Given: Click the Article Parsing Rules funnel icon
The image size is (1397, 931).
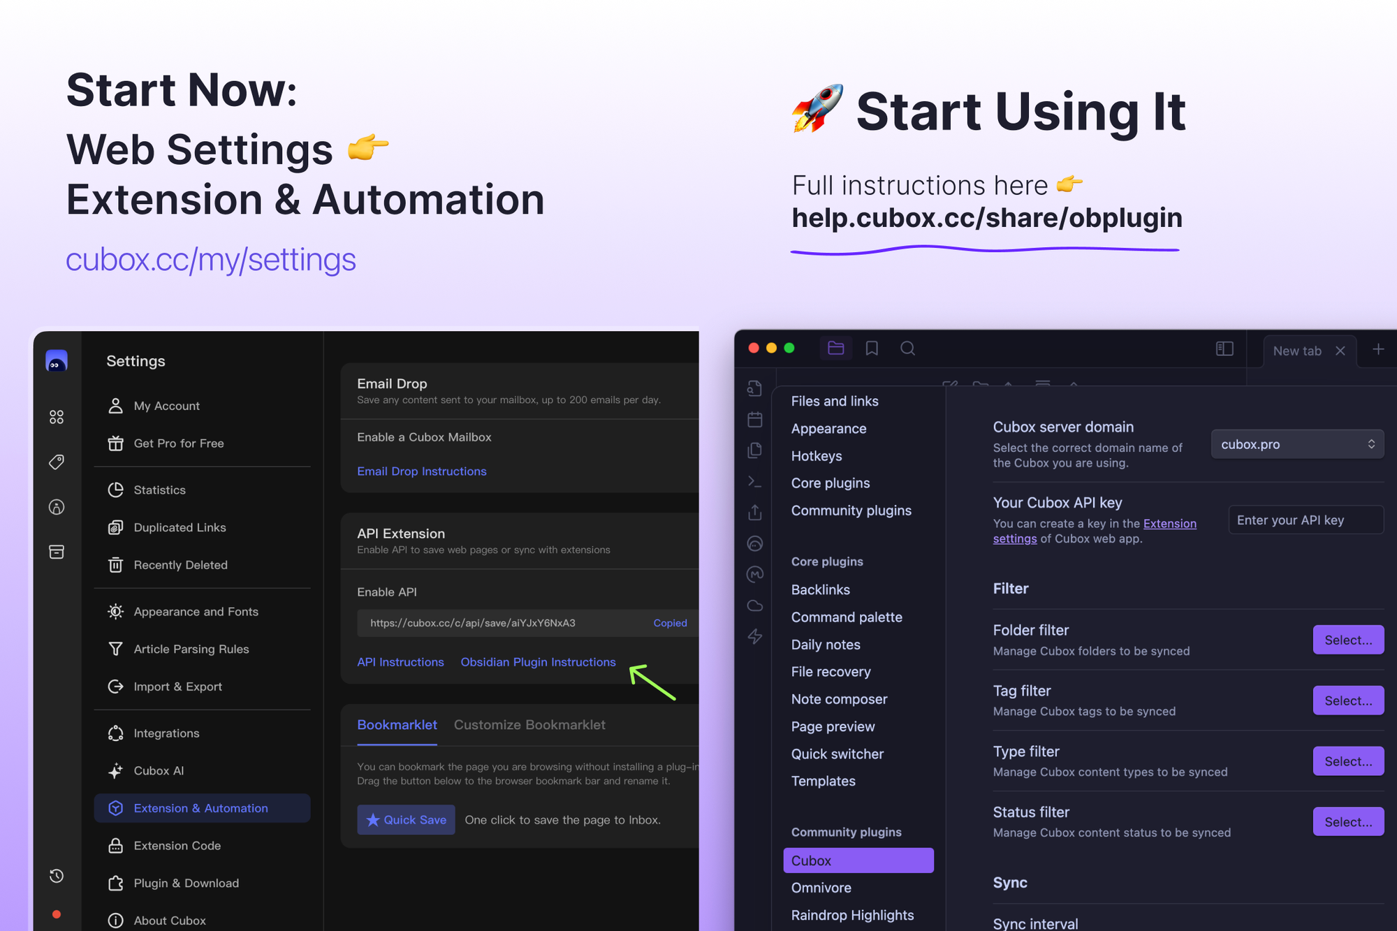Looking at the screenshot, I should 116,649.
